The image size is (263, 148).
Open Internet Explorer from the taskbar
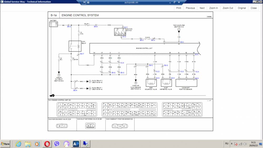18,144
